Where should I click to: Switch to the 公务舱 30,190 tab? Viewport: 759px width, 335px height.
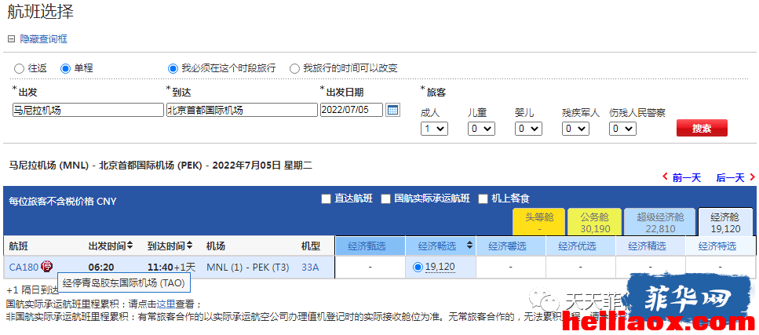coord(595,222)
